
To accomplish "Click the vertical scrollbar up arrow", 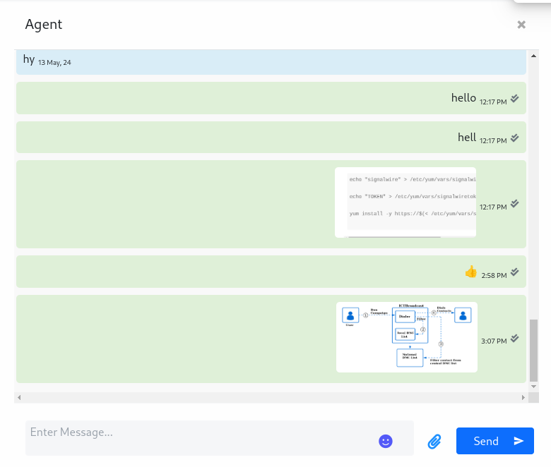I will (x=534, y=55).
